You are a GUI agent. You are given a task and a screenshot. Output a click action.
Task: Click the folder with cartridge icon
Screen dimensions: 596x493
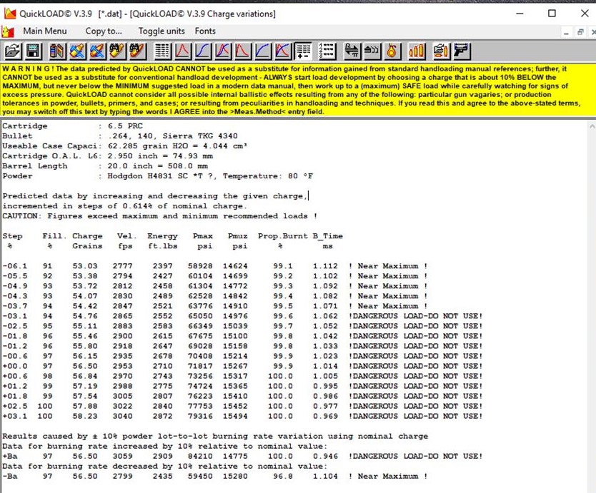click(x=441, y=51)
